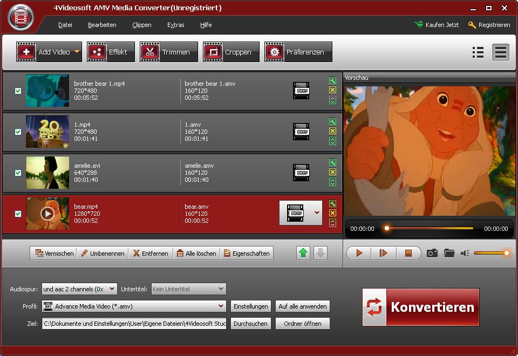Image resolution: width=518 pixels, height=356 pixels.
Task: Click move up/down icon for 1.mp4
Action: 333,141
